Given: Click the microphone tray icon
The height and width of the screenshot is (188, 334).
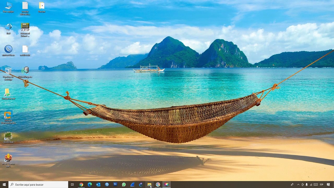Looking at the screenshot, I should [307, 185].
